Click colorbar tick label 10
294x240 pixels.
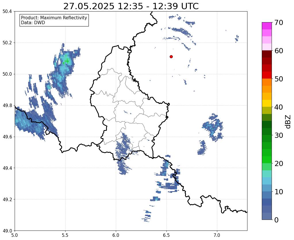coord(279,192)
